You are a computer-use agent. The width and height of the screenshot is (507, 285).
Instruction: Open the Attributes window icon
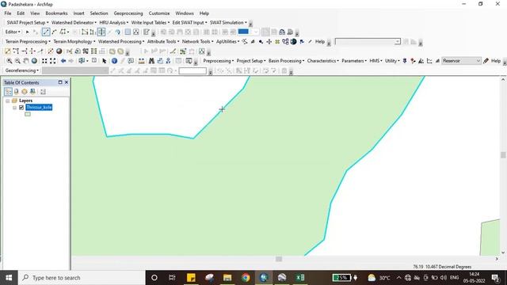128,32
